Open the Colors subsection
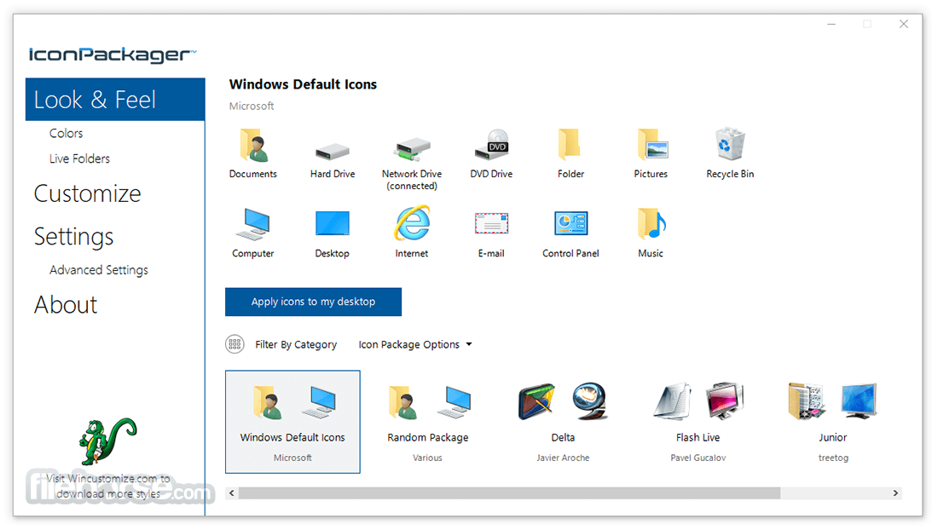 pyautogui.click(x=66, y=133)
